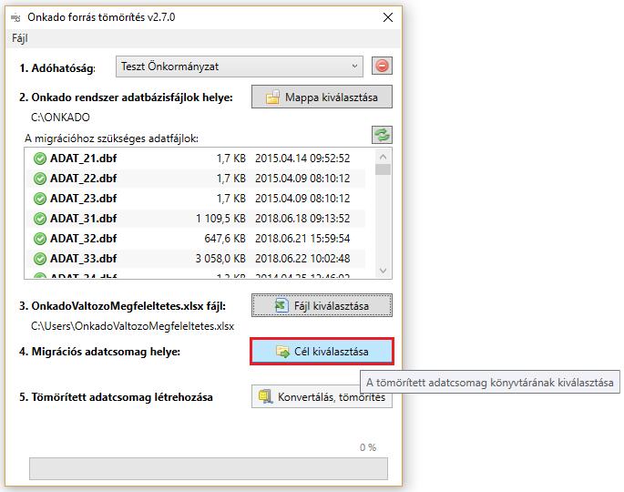Select the ADAT_21.dbf file name
Viewport: 624px width, 492px height.
coord(84,159)
